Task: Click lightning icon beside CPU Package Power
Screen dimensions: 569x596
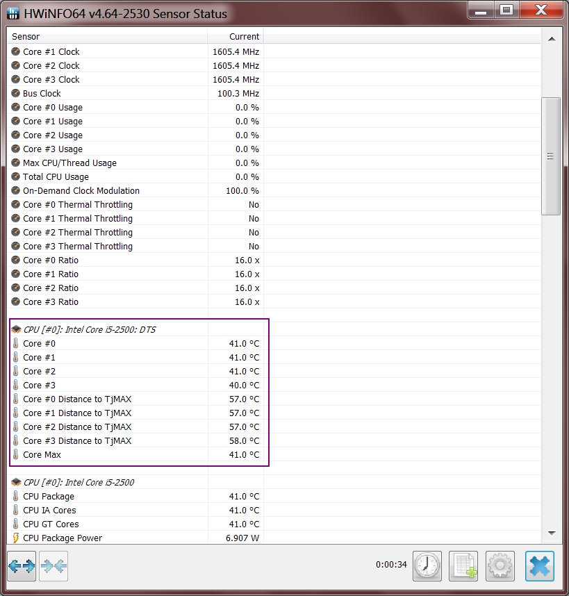Action: tap(15, 538)
